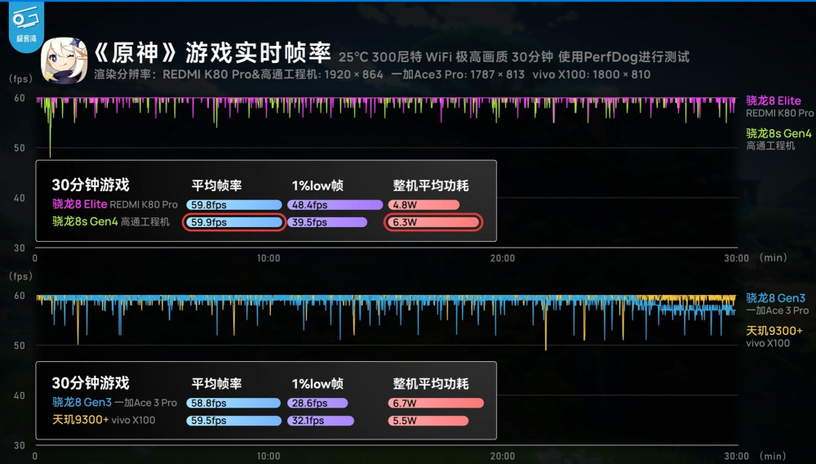
Task: Click 1%low帧 header in the 天玑9300+ table
Action: point(317,384)
